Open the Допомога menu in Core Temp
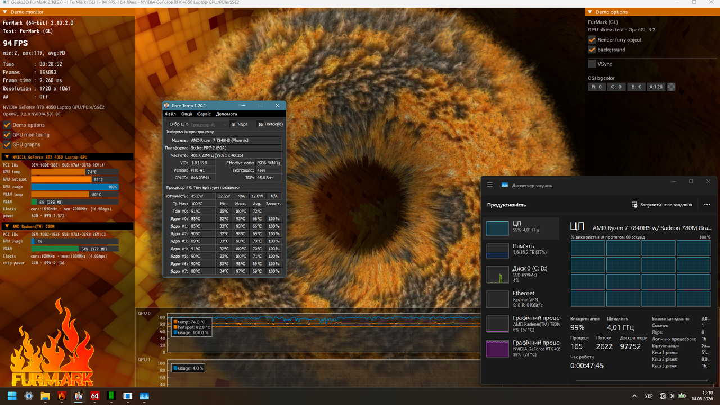This screenshot has height=405, width=720. click(227, 114)
